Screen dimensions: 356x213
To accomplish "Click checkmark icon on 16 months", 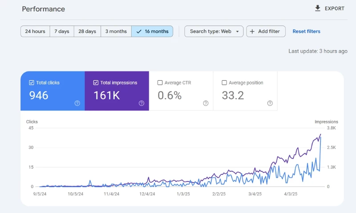I will click(139, 32).
